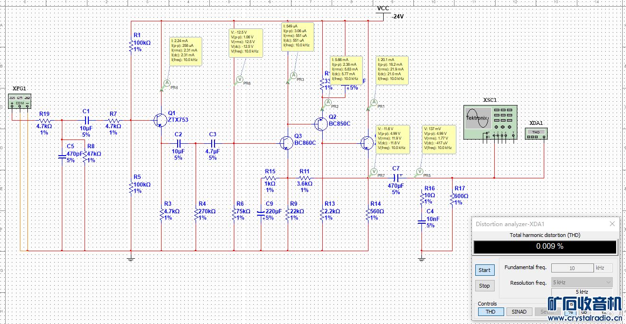Click the Fundamental freq. value field
626x324 pixels.
pos(572,268)
